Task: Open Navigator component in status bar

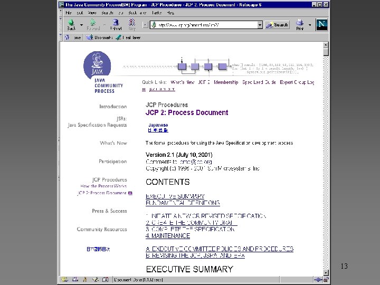Action: [64, 279]
